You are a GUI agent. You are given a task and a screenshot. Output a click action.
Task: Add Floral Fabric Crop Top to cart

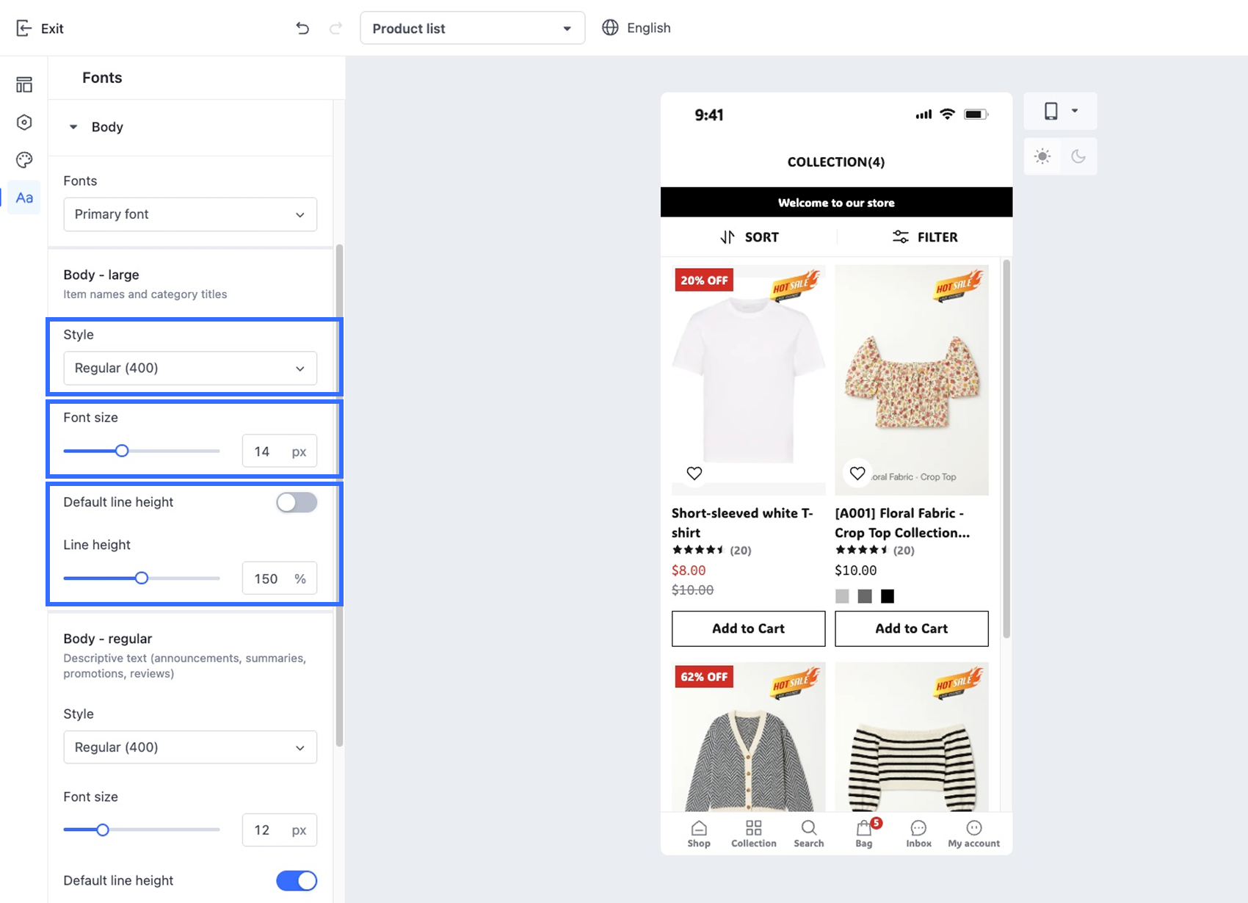click(x=912, y=628)
